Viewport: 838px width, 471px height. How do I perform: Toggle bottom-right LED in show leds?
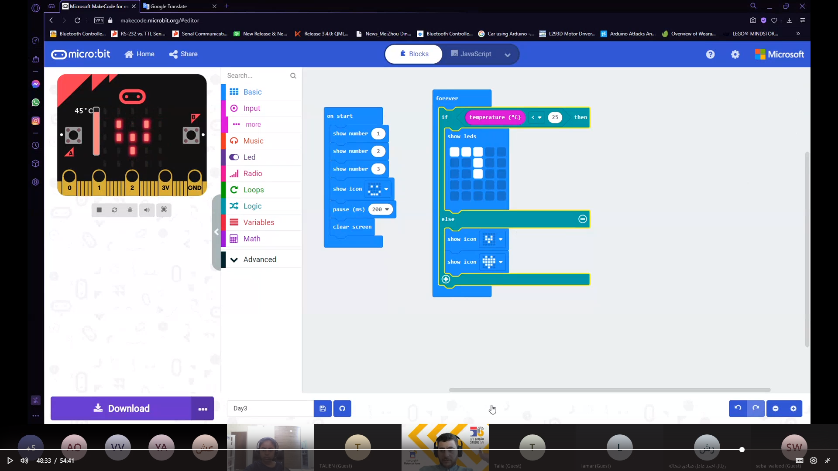click(501, 196)
